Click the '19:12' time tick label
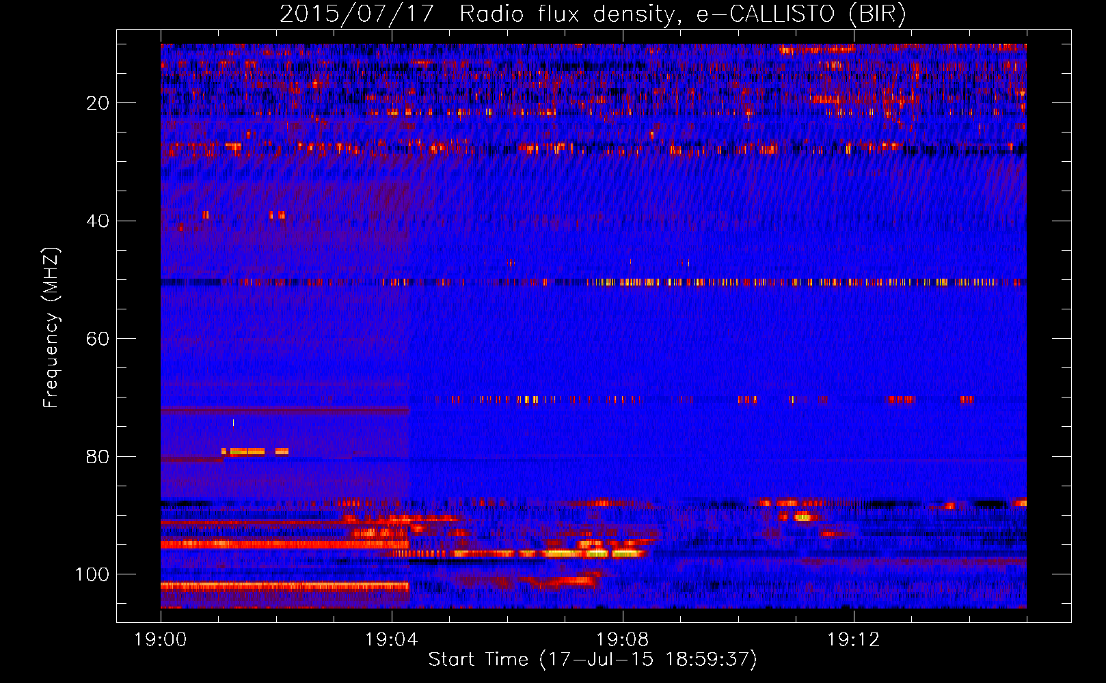The height and width of the screenshot is (683, 1106). pos(854,640)
